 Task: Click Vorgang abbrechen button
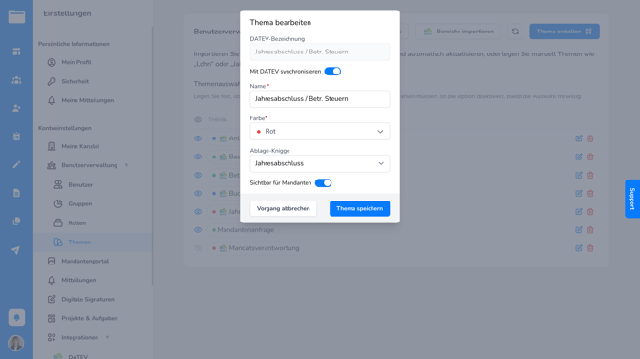point(284,208)
